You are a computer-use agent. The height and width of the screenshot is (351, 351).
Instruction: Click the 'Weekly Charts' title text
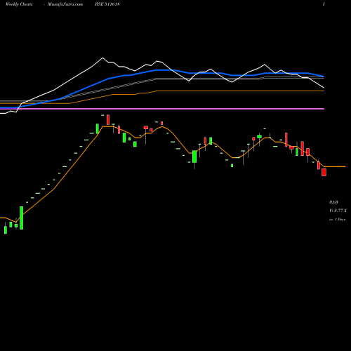pos(19,4)
